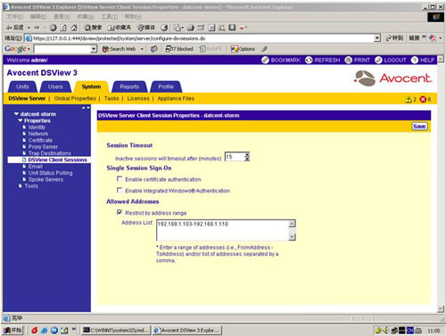
Task: Click the PRINT icon in header
Action: [349, 60]
